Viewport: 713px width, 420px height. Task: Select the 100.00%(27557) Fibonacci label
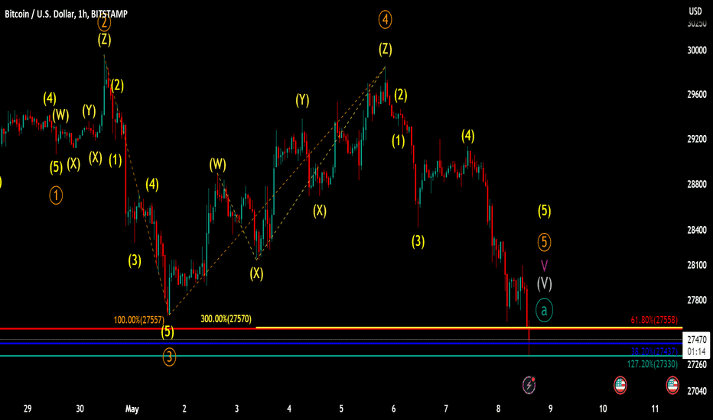click(x=138, y=320)
